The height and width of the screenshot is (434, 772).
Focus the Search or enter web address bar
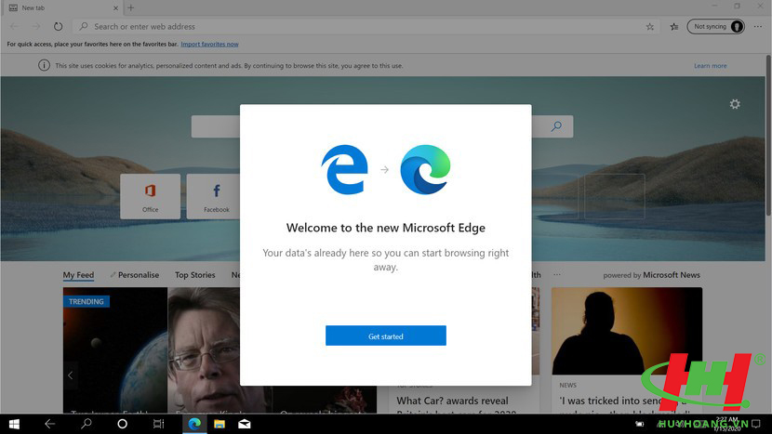[x=365, y=27]
